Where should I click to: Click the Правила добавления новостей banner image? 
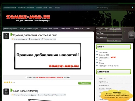pos(48,56)
